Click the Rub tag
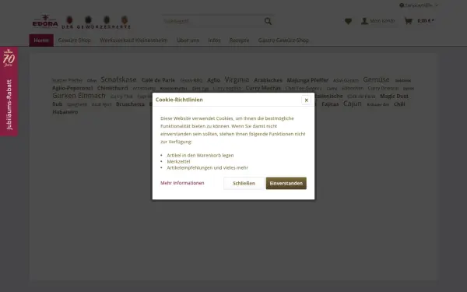 coord(57,104)
